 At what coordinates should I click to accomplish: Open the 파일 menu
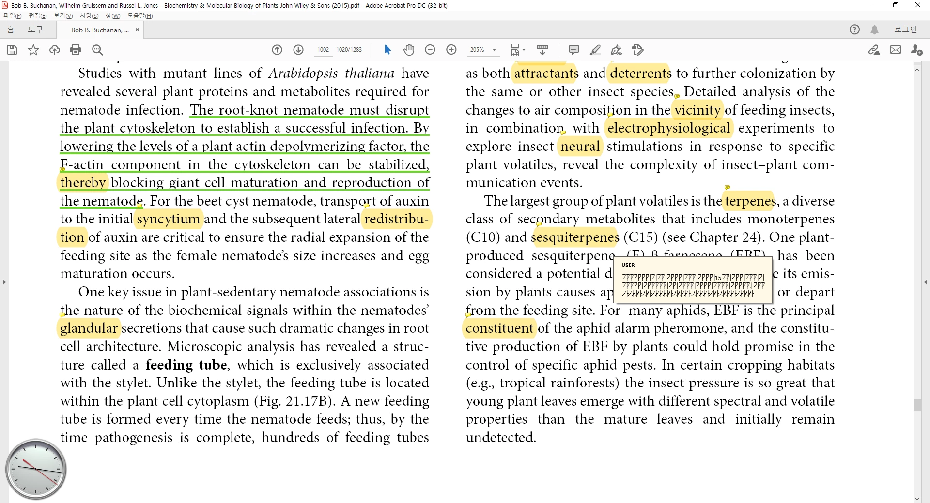point(13,15)
